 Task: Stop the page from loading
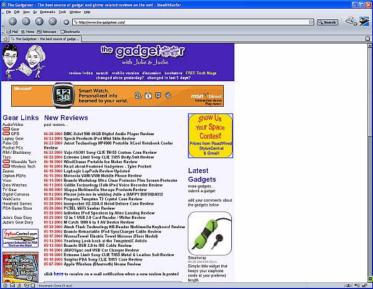click(x=52, y=21)
